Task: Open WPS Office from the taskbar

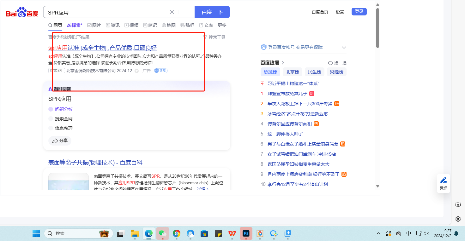Action: point(232,233)
